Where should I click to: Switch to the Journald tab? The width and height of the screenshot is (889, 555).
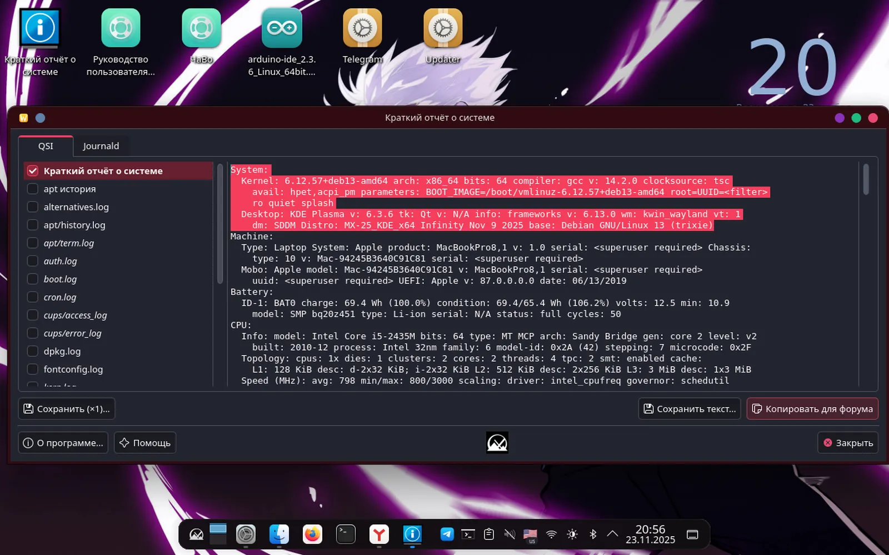(101, 146)
